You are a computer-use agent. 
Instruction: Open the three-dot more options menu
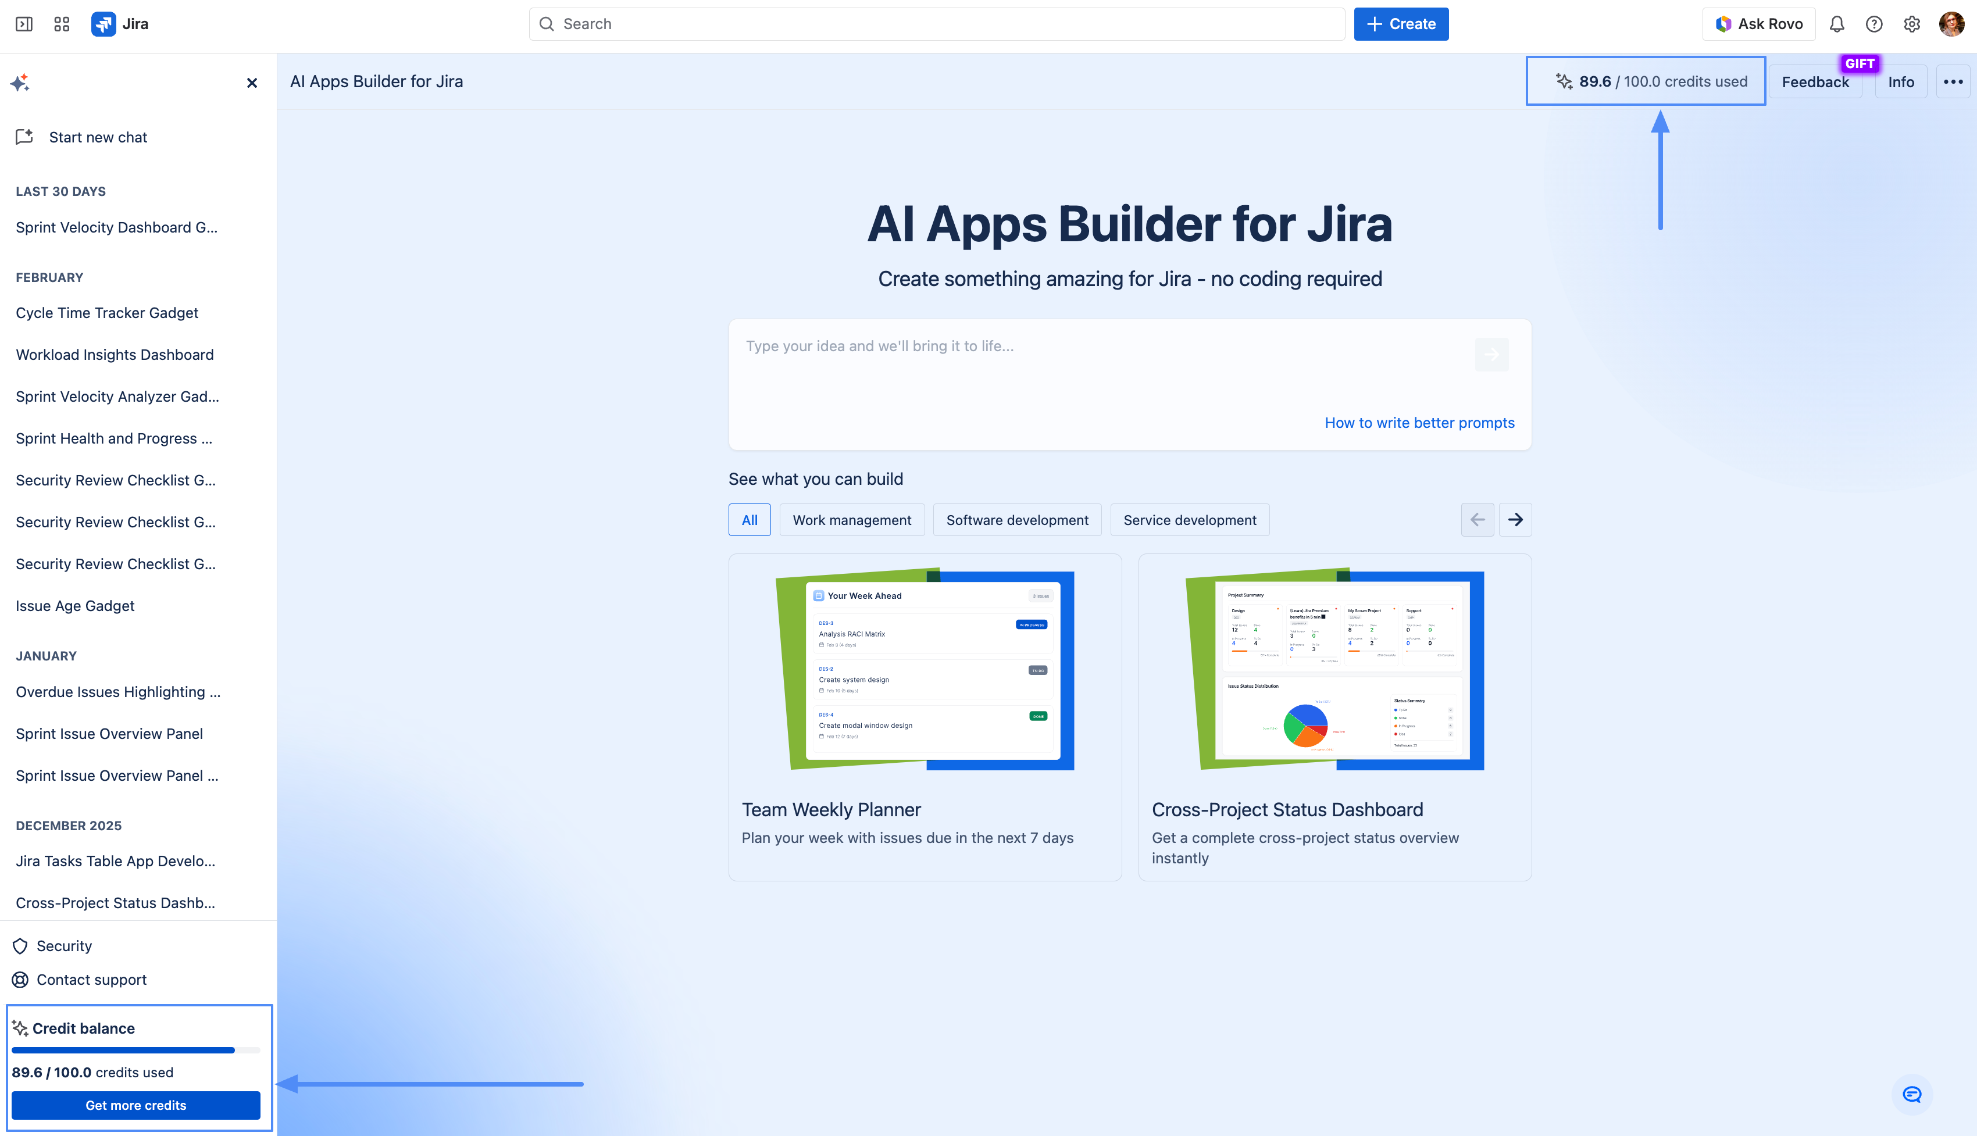[x=1953, y=82]
